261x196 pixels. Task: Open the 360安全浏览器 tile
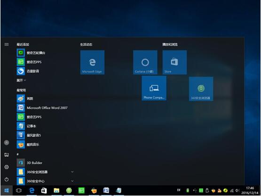(201, 89)
